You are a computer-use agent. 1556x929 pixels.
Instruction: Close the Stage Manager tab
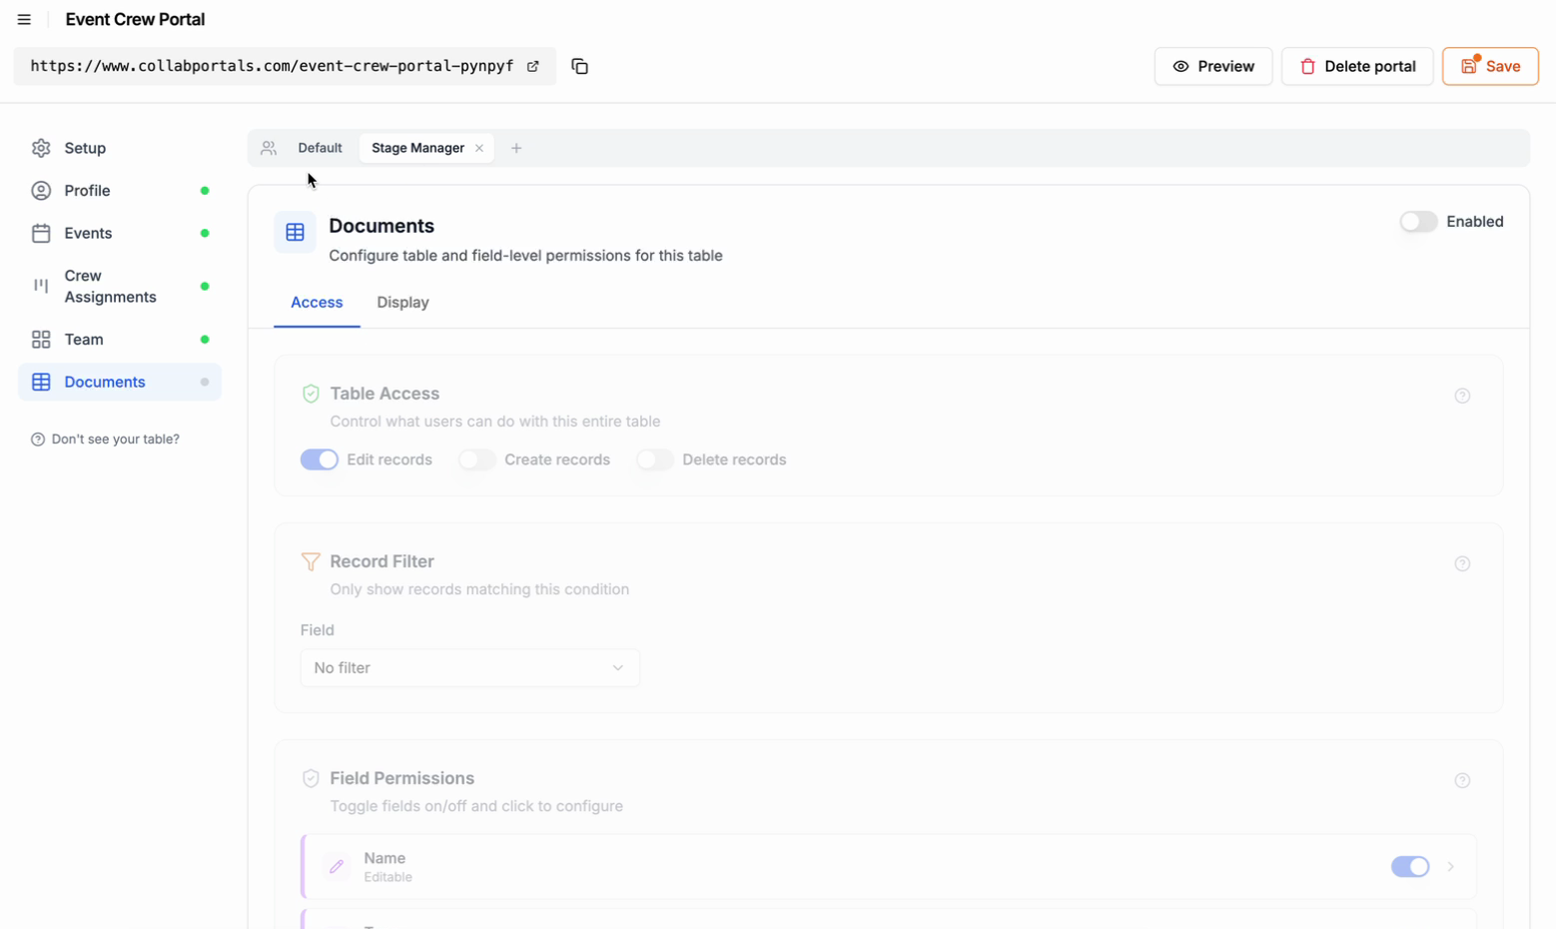coord(479,148)
